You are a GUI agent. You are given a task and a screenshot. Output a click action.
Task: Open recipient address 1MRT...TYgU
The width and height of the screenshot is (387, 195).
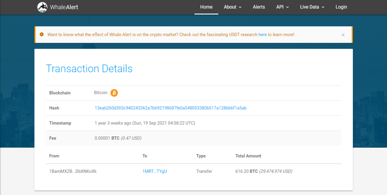coord(155,171)
